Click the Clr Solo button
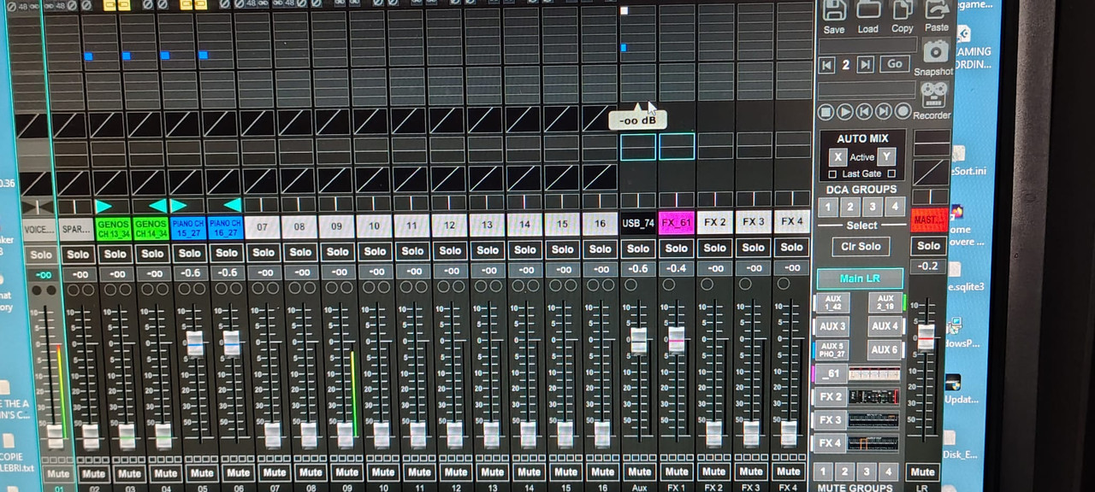This screenshot has height=492, width=1095. (x=861, y=247)
